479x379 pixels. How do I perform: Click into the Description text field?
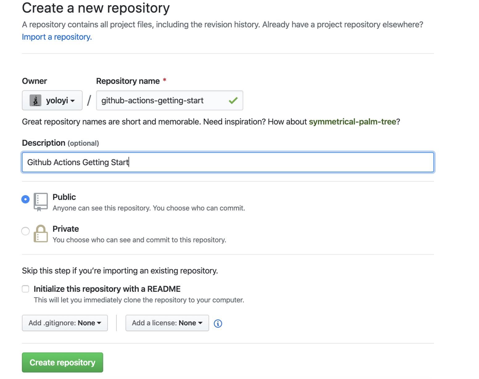click(x=228, y=162)
